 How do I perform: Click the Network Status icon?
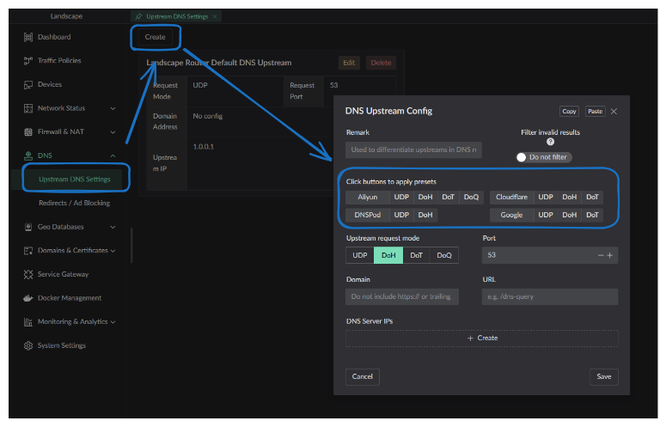pos(28,108)
